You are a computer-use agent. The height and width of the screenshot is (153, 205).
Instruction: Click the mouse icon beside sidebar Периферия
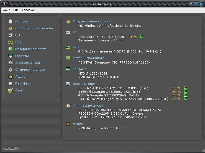(x=11, y=83)
